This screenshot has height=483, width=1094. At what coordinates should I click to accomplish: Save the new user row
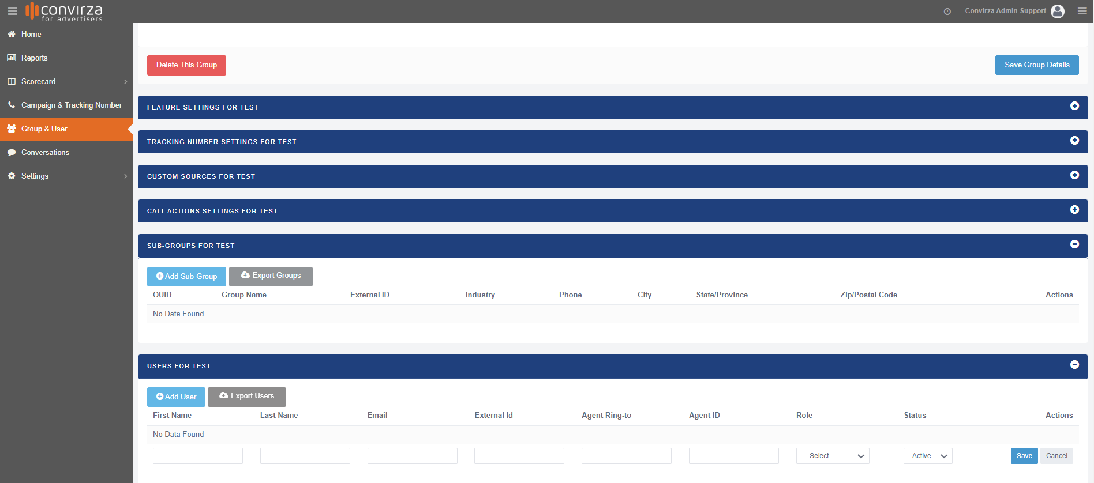click(1024, 456)
